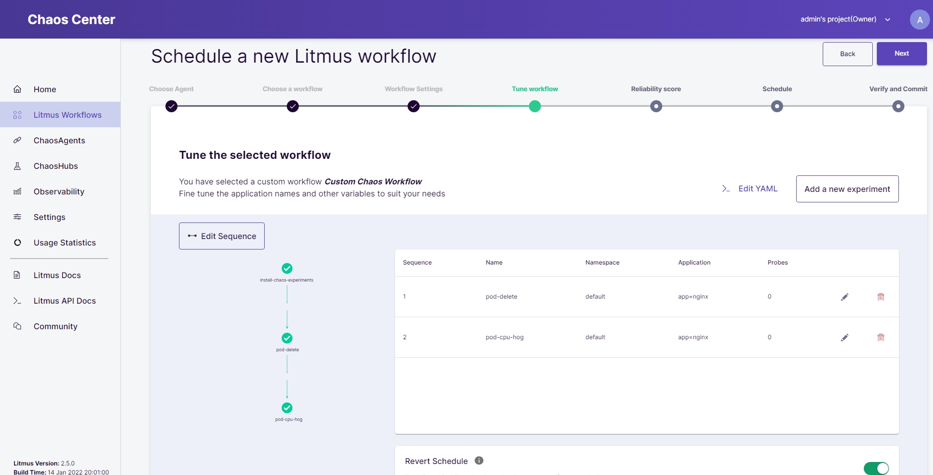The width and height of the screenshot is (933, 475).
Task: Click the edit pencil for pod-cpu-hog
Action: click(844, 337)
